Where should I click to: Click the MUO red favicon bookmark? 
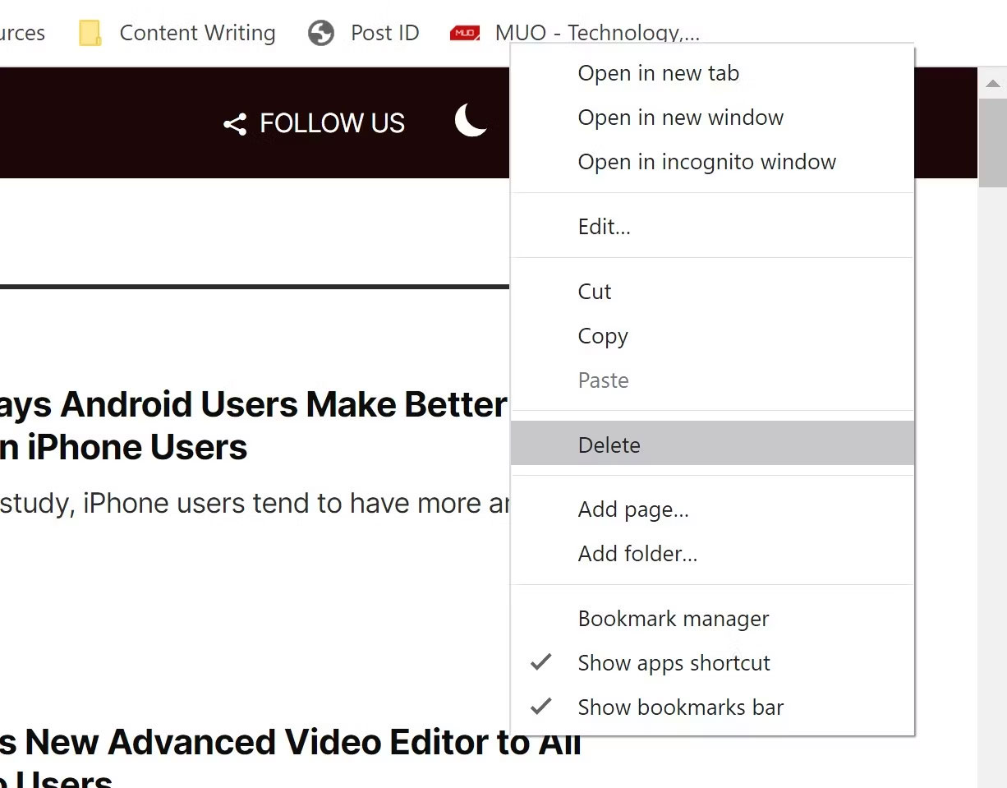tap(465, 33)
